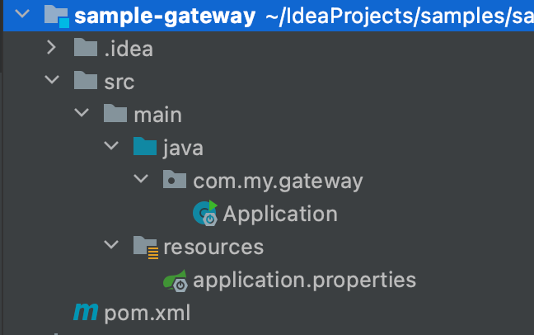Click the com.my.gateway package icon
The image size is (534, 335).
(x=175, y=179)
